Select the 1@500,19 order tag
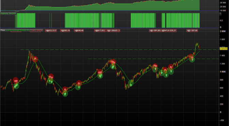Image resolution: width=229 pixels, height=126 pixels. point(65,30)
